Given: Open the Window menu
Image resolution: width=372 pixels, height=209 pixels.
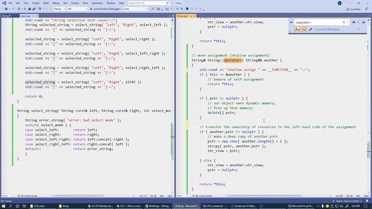Looking at the screenshot, I should [x=110, y=3].
